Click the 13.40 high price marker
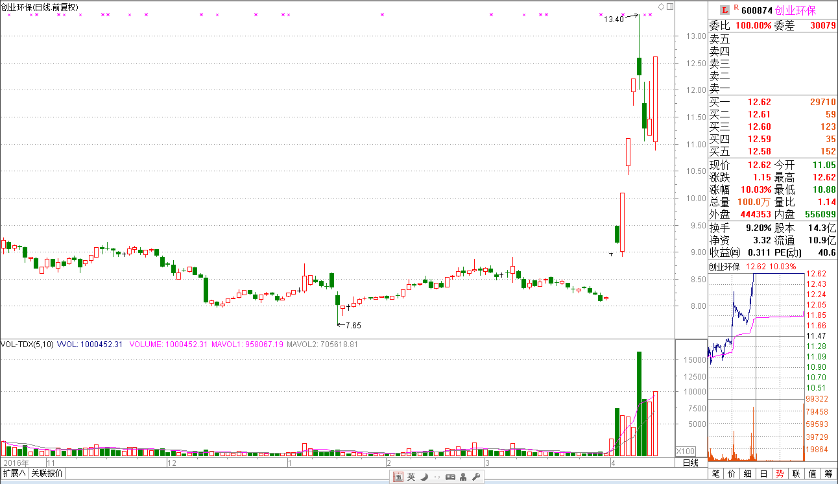This screenshot has height=484, width=838. 614,19
